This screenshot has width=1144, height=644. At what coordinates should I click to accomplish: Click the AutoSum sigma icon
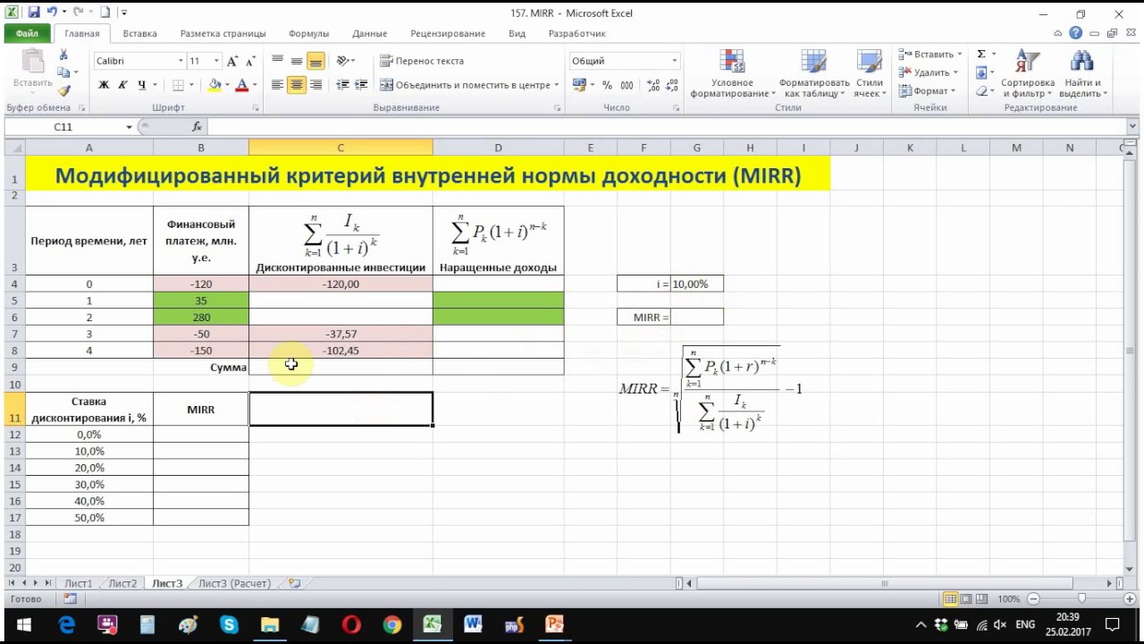(x=981, y=55)
